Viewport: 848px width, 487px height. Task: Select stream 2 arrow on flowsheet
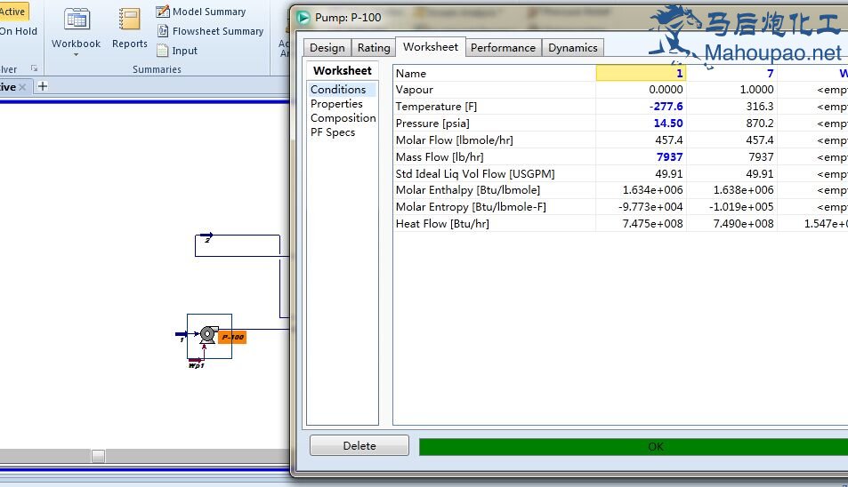pyautogui.click(x=206, y=236)
